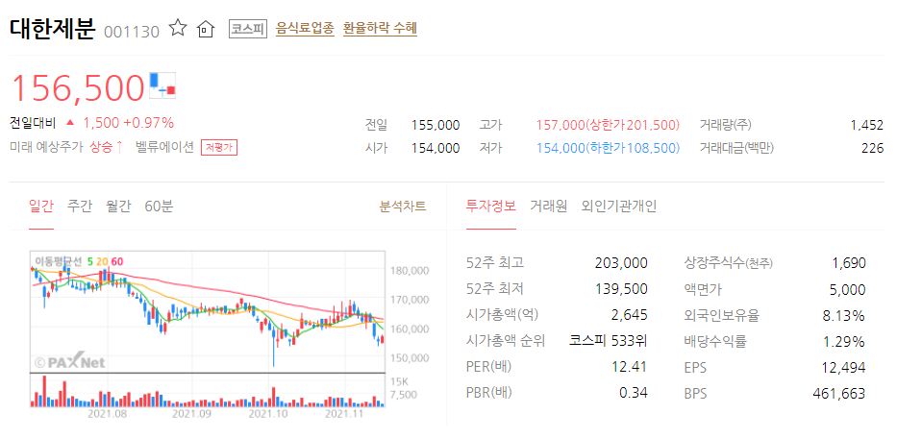
Task: Click the 액면가 value 5,000
Action: (x=848, y=289)
